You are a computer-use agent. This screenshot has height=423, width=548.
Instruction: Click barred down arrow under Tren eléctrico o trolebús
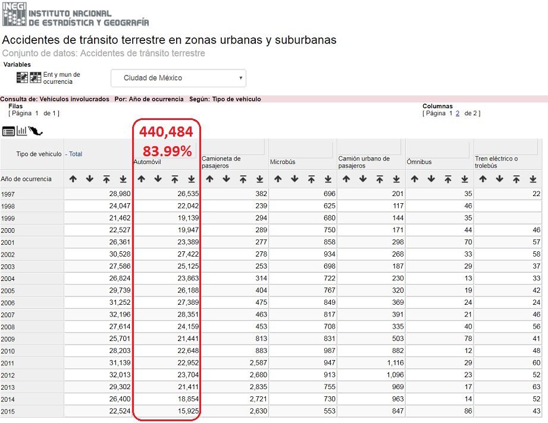tap(533, 179)
